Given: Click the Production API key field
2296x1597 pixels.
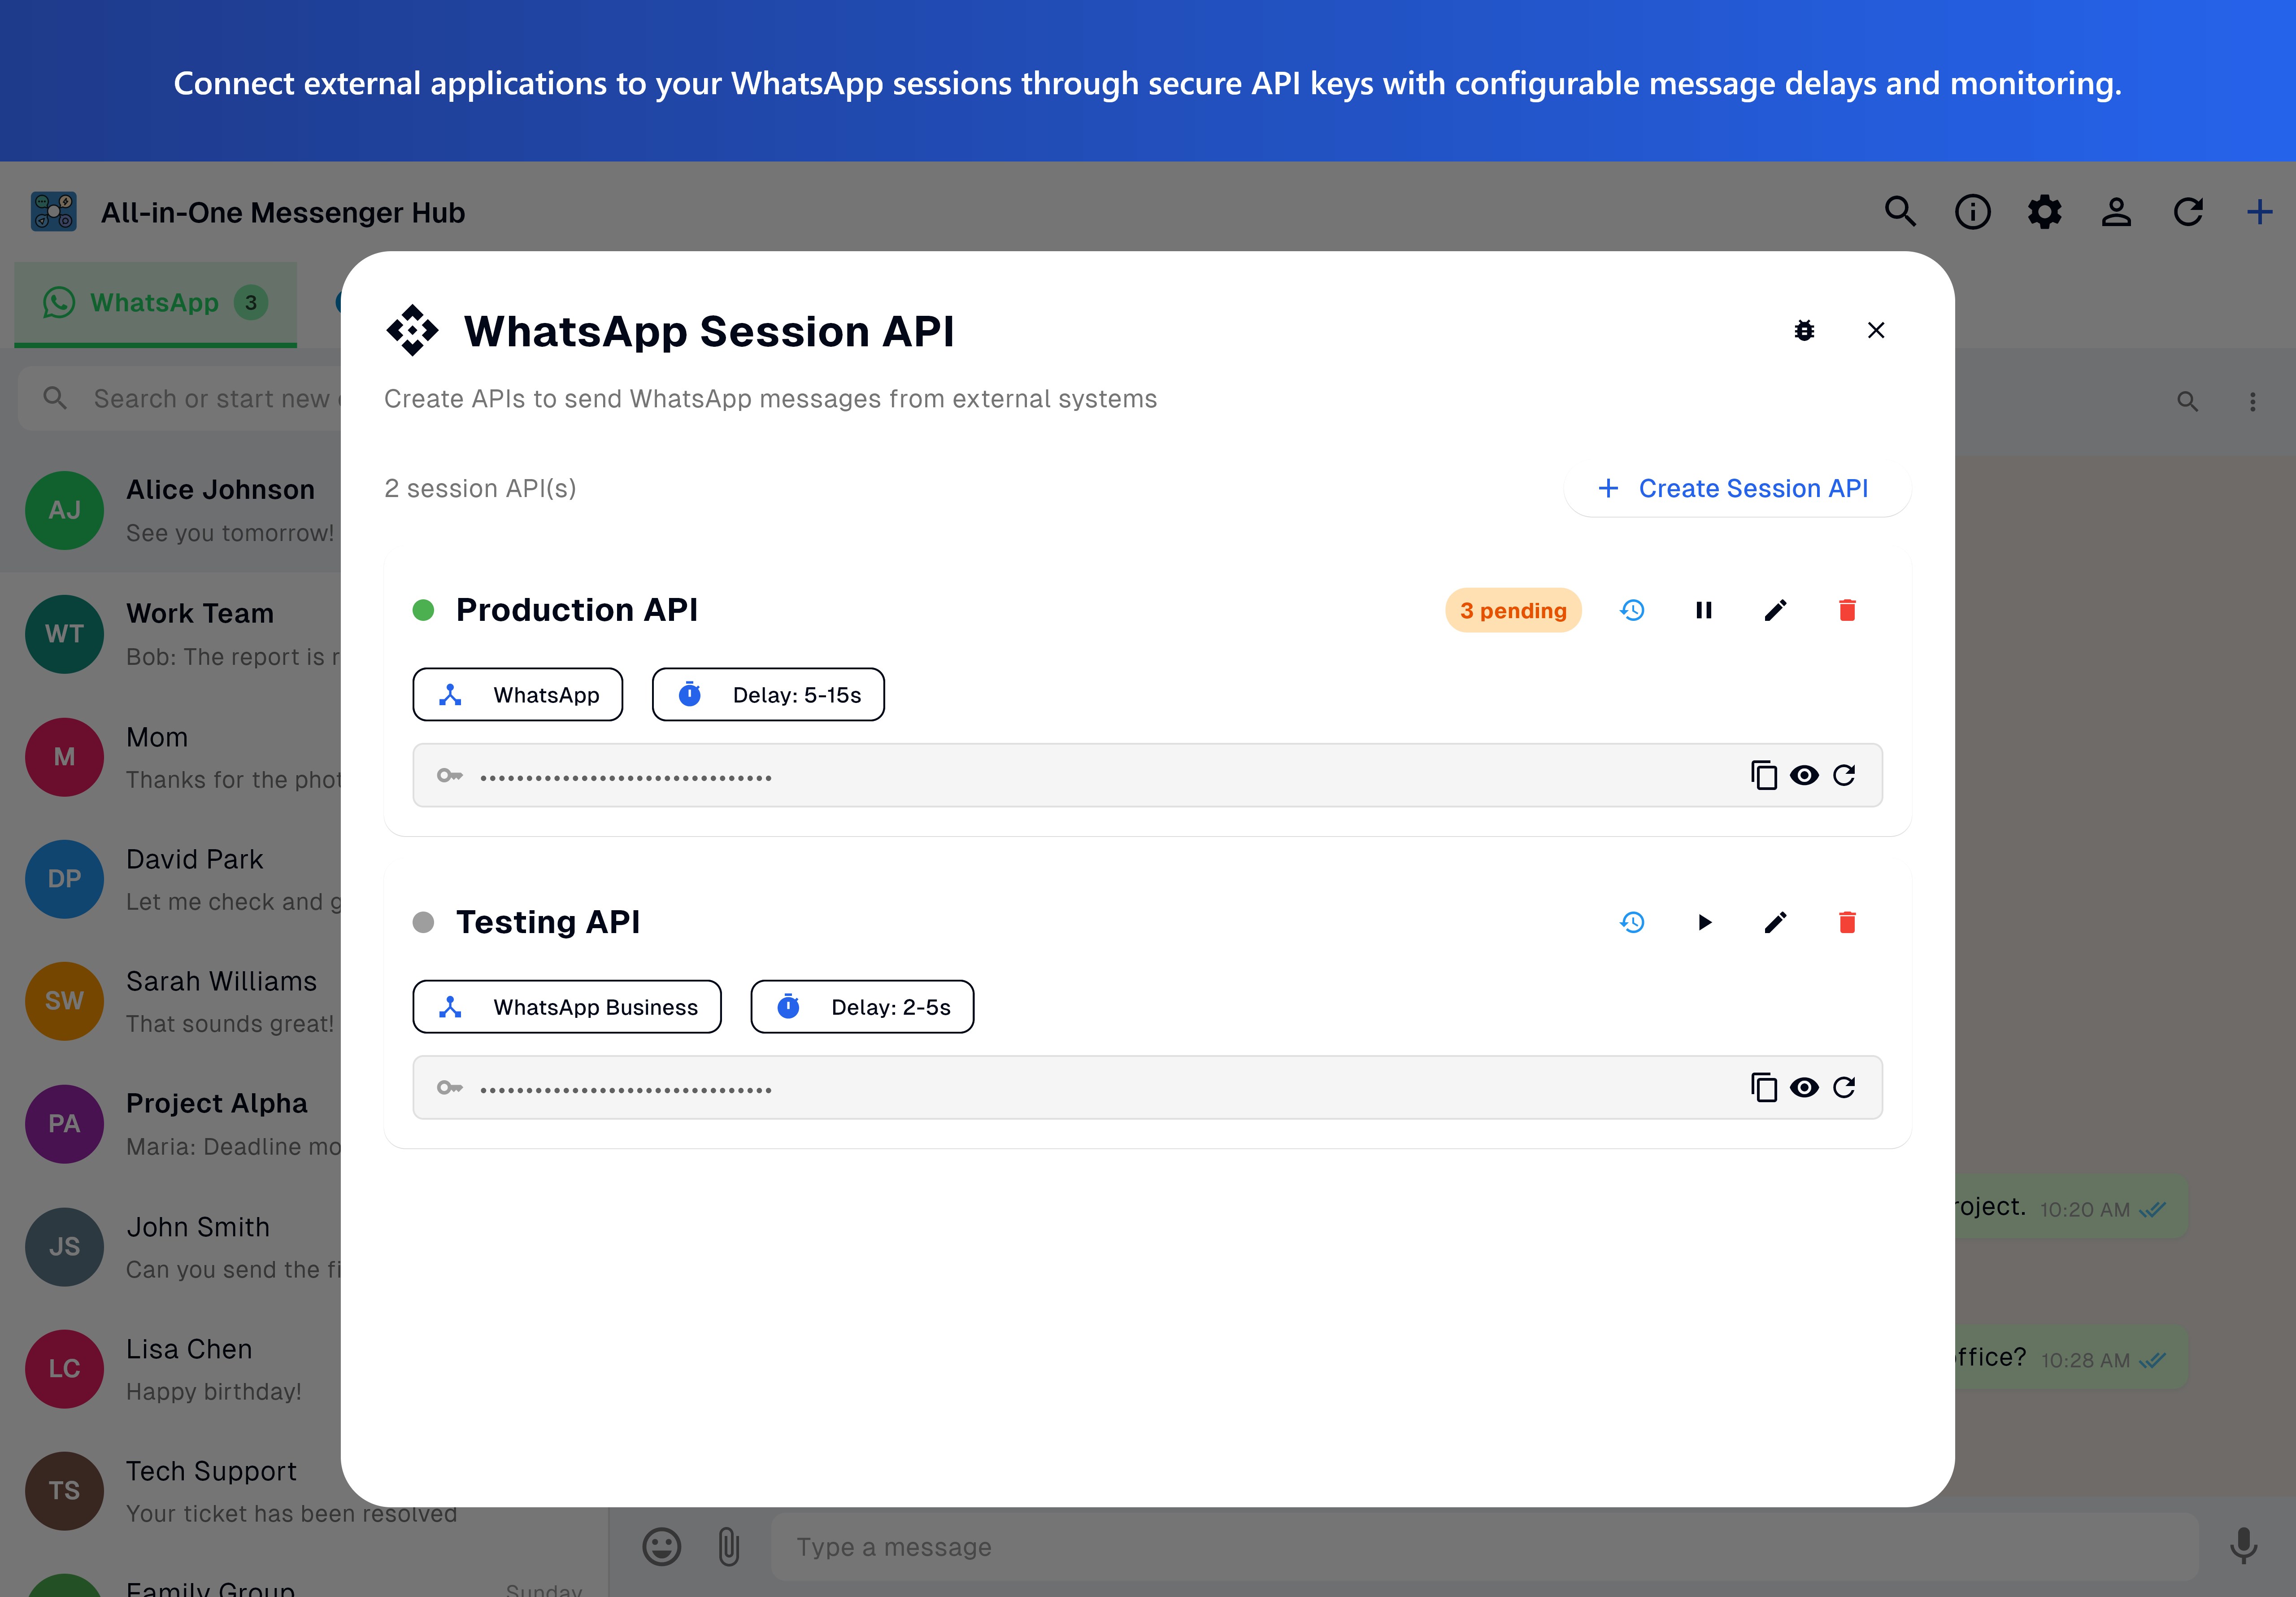Looking at the screenshot, I should 1147,776.
